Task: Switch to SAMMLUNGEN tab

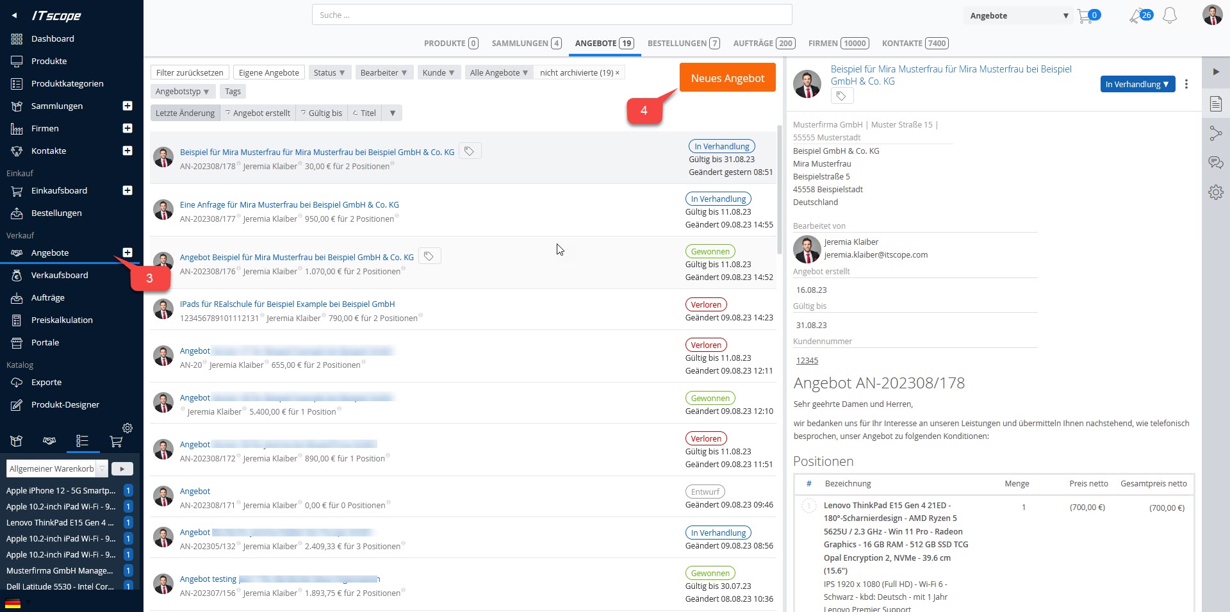Action: [x=527, y=44]
